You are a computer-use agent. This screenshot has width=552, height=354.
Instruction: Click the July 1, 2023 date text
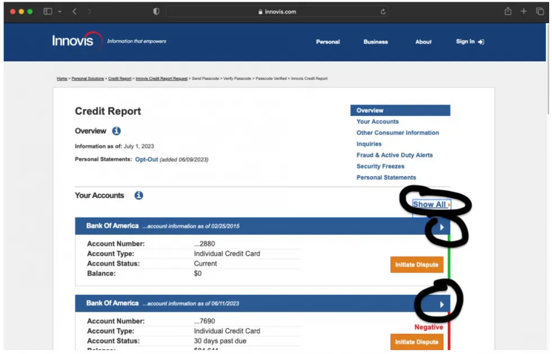[139, 146]
